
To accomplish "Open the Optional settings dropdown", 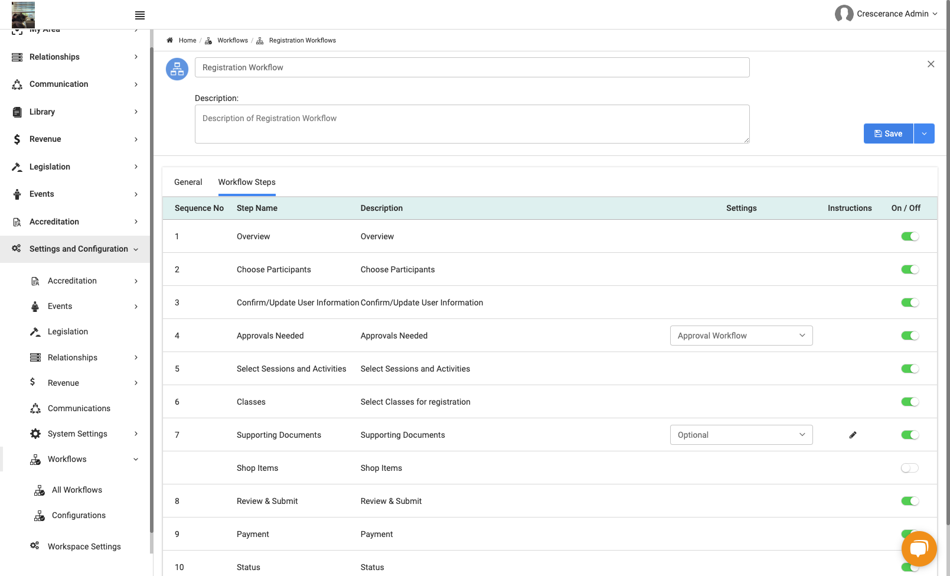I will [x=741, y=435].
